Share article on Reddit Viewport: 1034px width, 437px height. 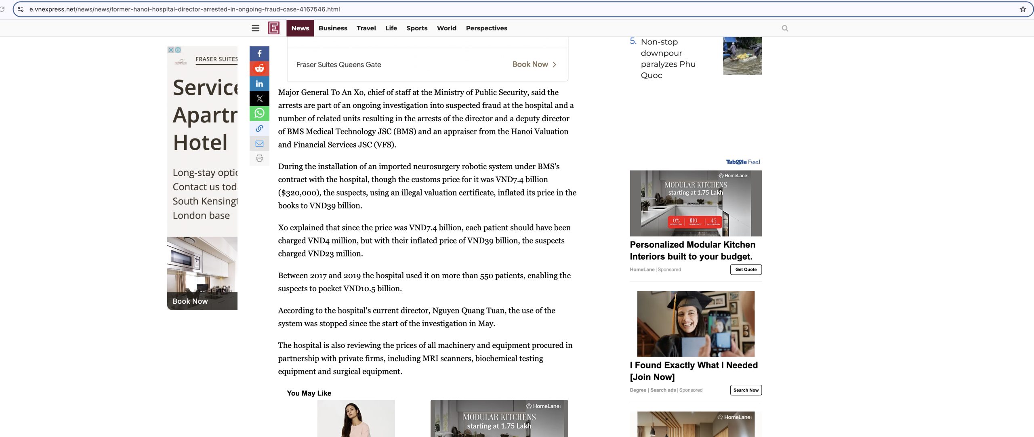(x=259, y=69)
